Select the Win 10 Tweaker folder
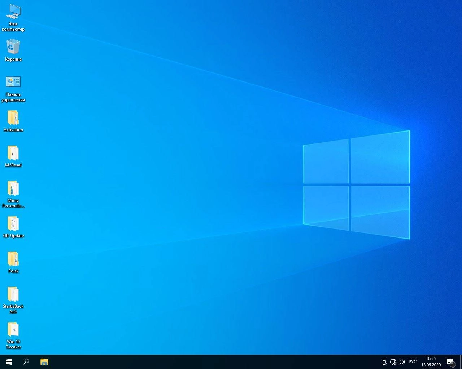Image resolution: width=462 pixels, height=369 pixels. 13,335
